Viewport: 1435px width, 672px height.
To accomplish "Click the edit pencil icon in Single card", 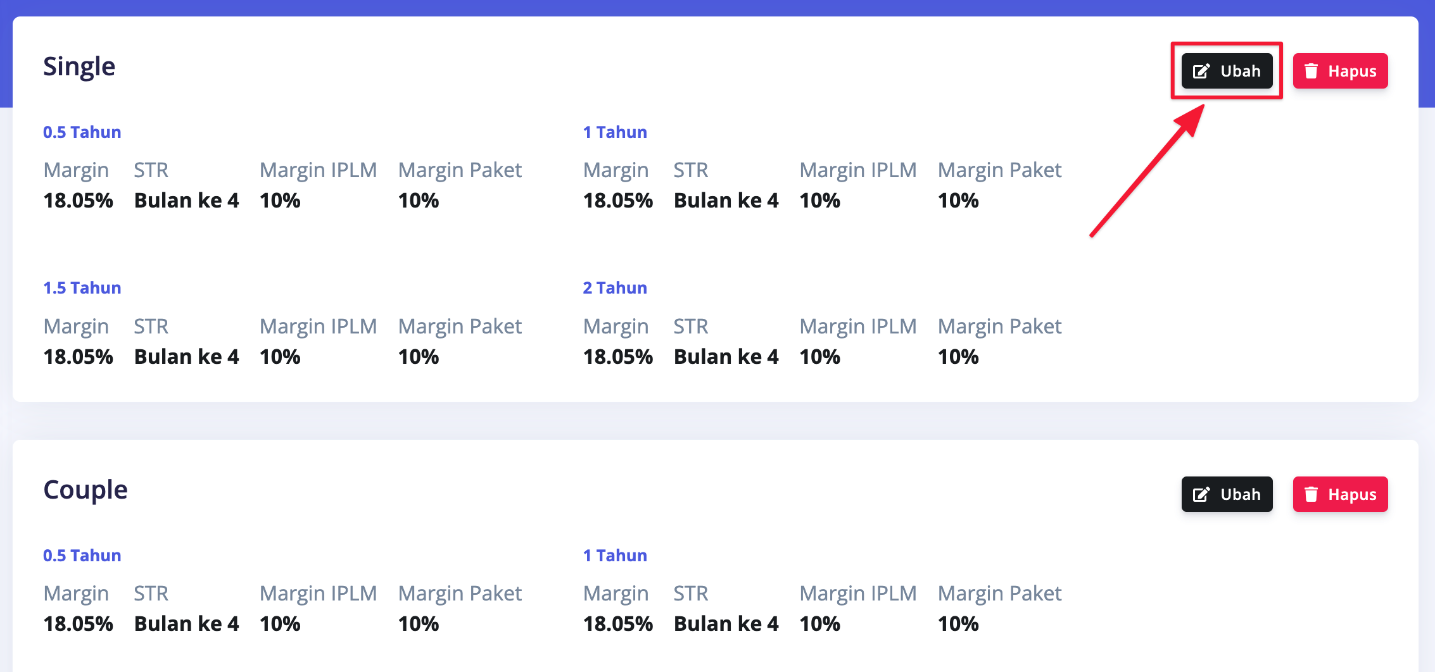I will point(1201,71).
